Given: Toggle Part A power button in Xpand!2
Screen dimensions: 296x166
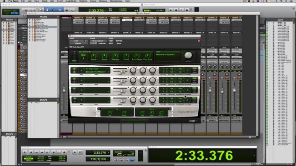Looking at the screenshot, I should (74, 69).
